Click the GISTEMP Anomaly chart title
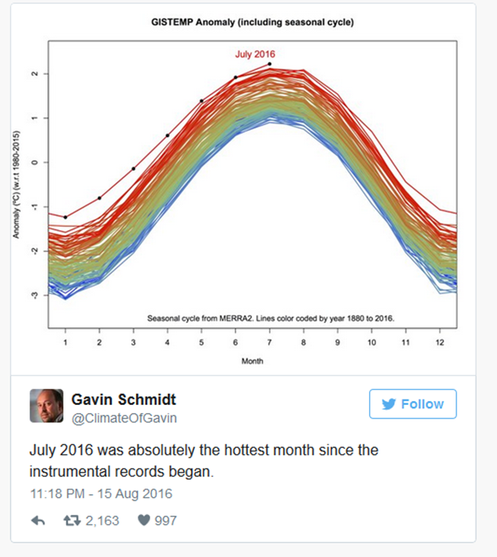 pos(252,22)
